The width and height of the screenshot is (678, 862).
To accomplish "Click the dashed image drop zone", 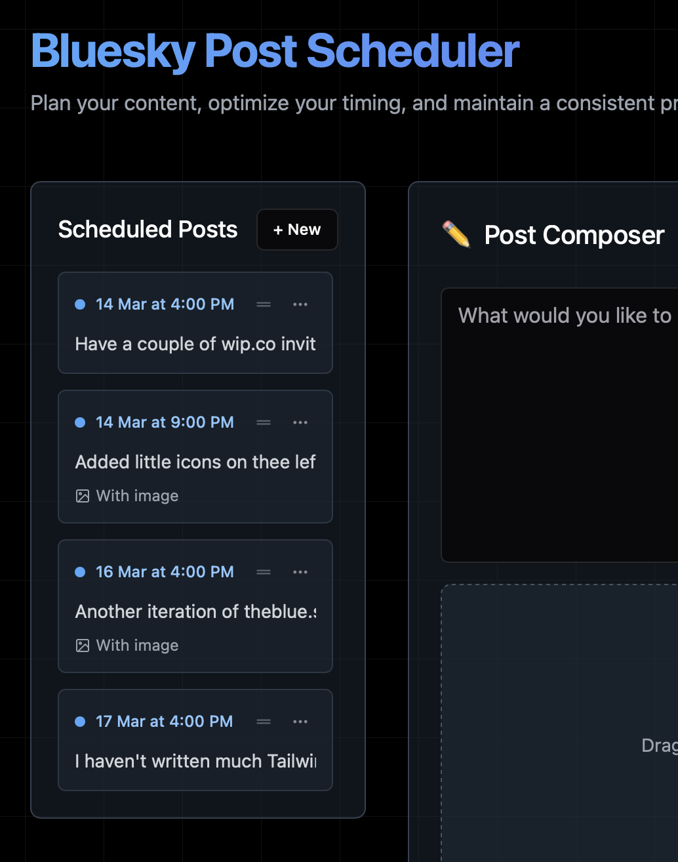I will 560,723.
